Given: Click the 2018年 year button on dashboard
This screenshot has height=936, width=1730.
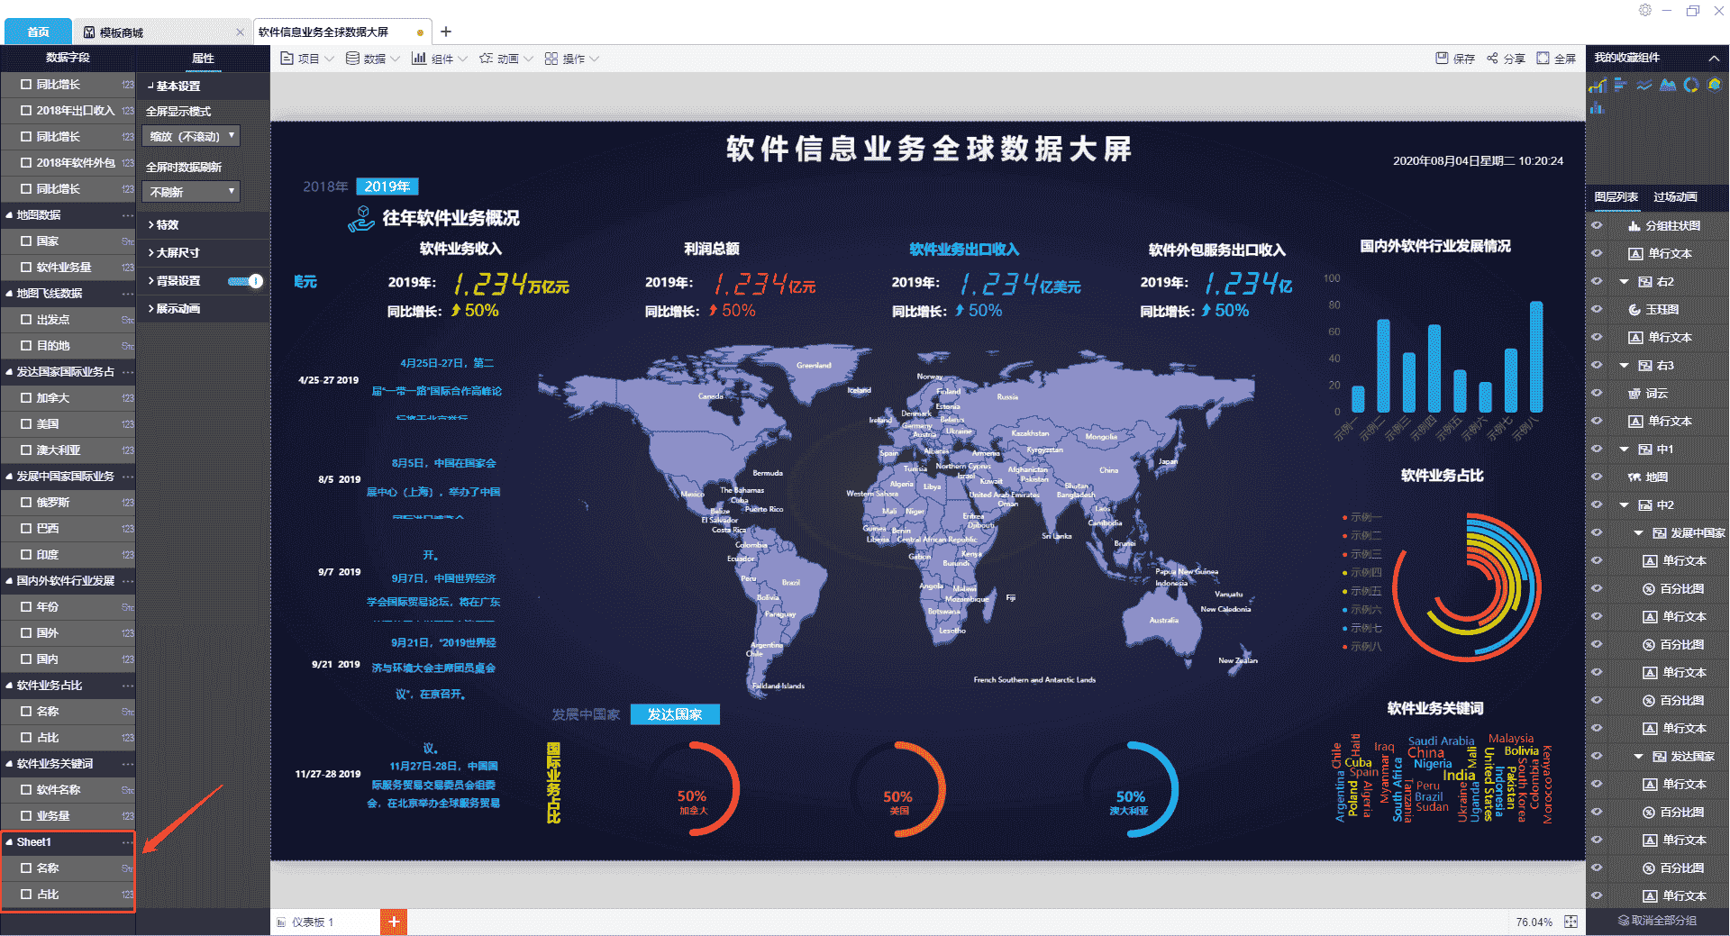Looking at the screenshot, I should pyautogui.click(x=325, y=186).
